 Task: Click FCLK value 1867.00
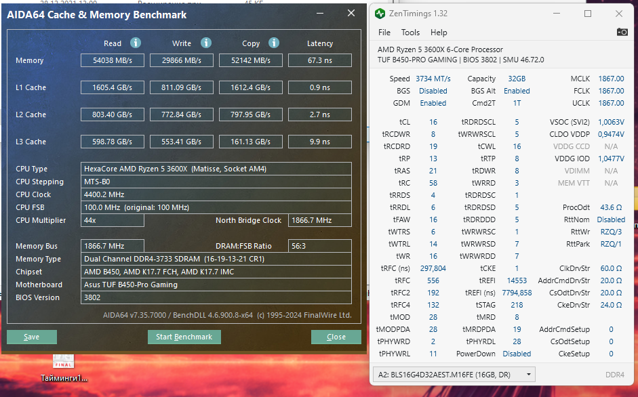point(611,91)
